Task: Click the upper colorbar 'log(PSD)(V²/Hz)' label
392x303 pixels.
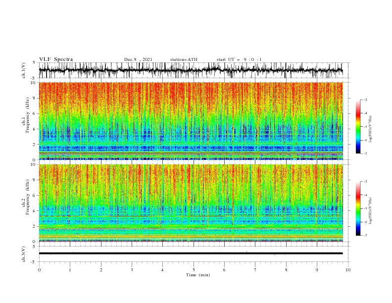Action: pyautogui.click(x=370, y=129)
